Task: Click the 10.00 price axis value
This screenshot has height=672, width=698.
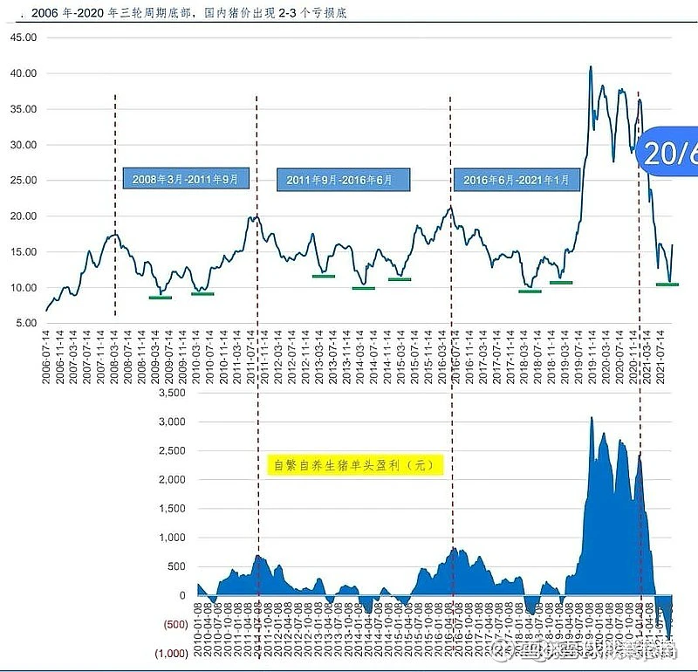Action: pos(24,288)
